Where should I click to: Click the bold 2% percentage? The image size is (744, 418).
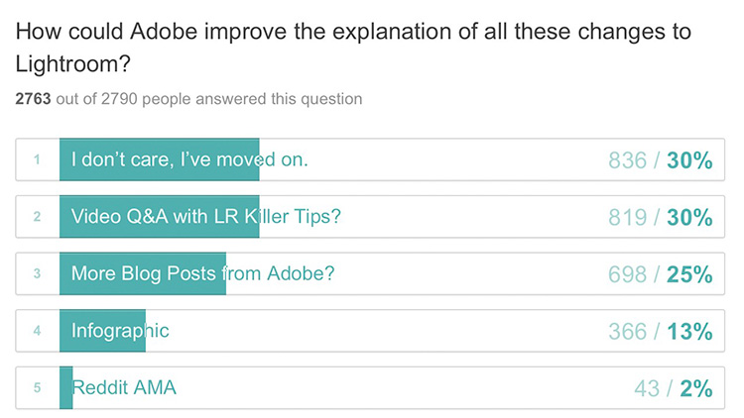click(696, 388)
